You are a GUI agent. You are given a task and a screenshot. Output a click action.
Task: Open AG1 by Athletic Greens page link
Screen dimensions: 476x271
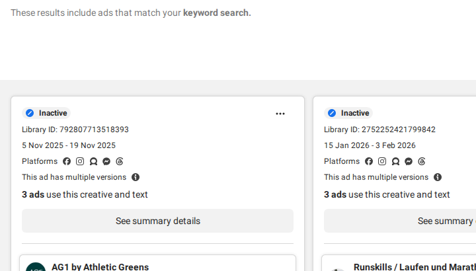(x=100, y=267)
